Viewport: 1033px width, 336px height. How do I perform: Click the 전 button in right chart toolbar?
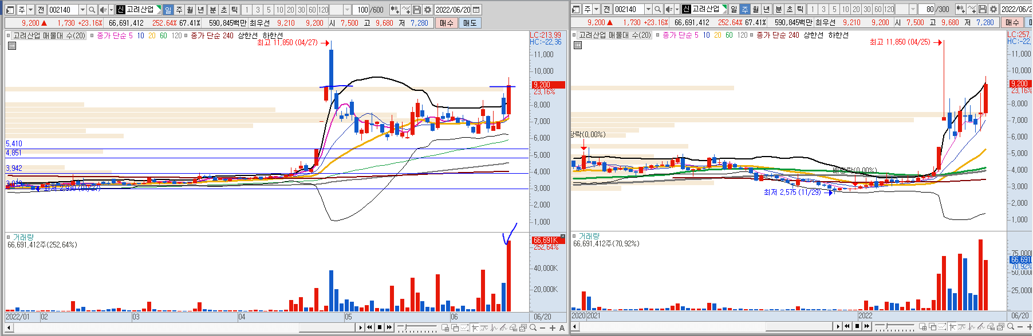(x=606, y=10)
